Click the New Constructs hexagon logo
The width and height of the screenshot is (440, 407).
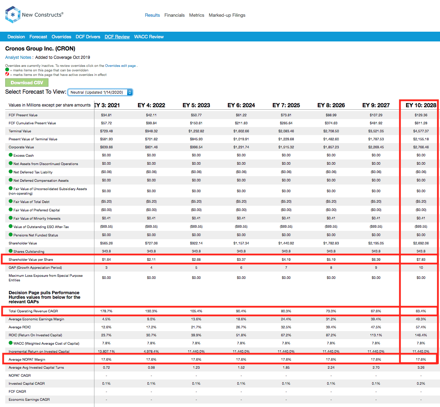point(13,15)
